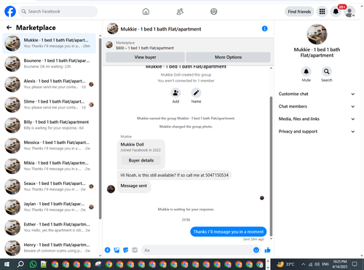Open WhatsApp from the Windows taskbar

pos(33,264)
